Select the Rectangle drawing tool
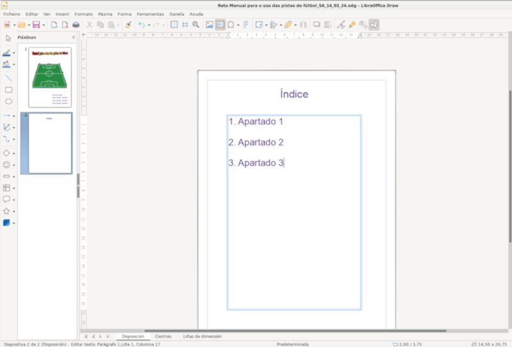The image size is (512, 347). (x=8, y=90)
